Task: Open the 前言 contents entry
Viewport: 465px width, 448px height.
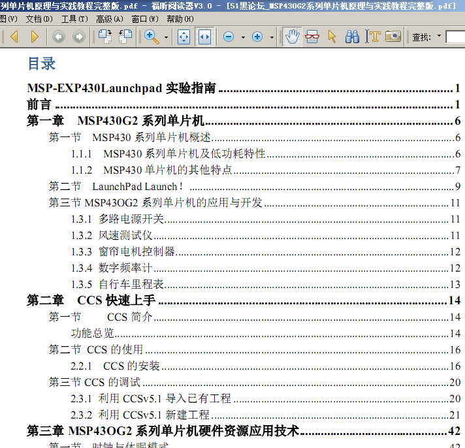Action: [244, 104]
